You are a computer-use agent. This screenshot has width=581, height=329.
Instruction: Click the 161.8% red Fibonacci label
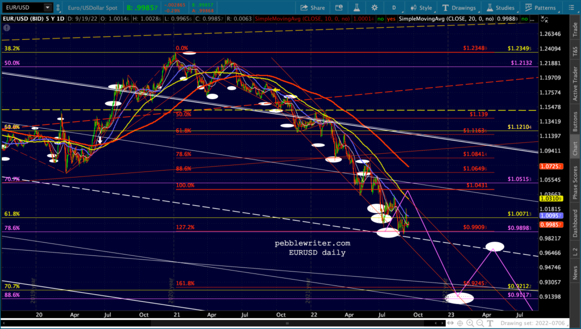point(186,283)
